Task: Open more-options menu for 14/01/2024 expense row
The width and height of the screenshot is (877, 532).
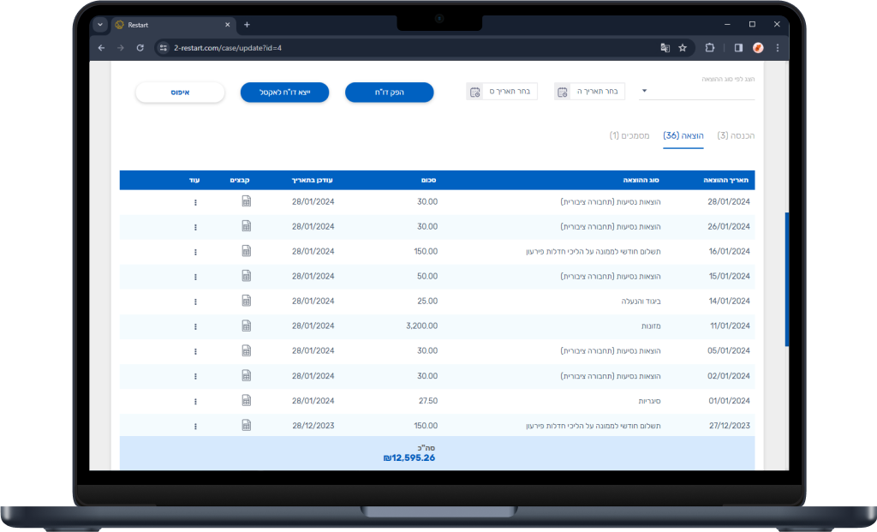Action: [195, 302]
